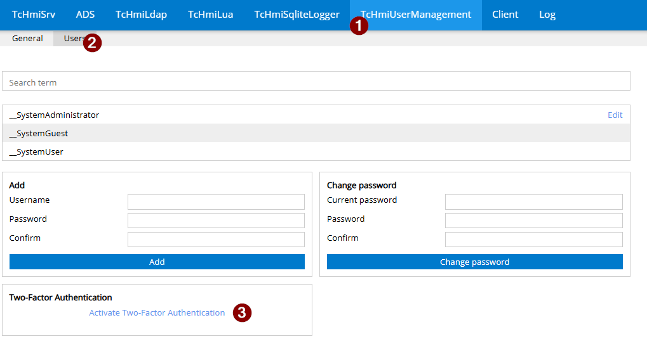Click Confirm field under Change password
The height and width of the screenshot is (346, 647).
click(534, 240)
